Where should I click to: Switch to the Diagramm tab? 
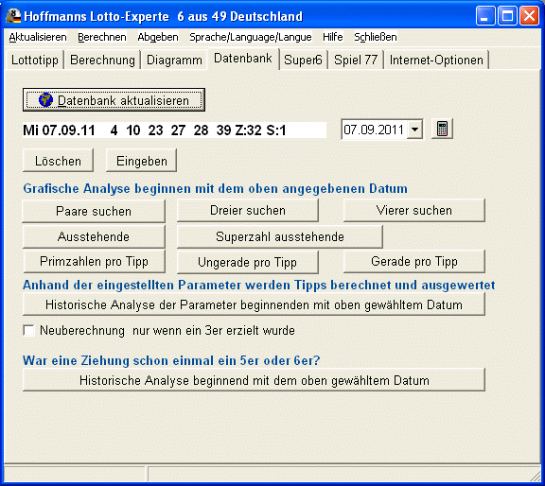coord(174,61)
